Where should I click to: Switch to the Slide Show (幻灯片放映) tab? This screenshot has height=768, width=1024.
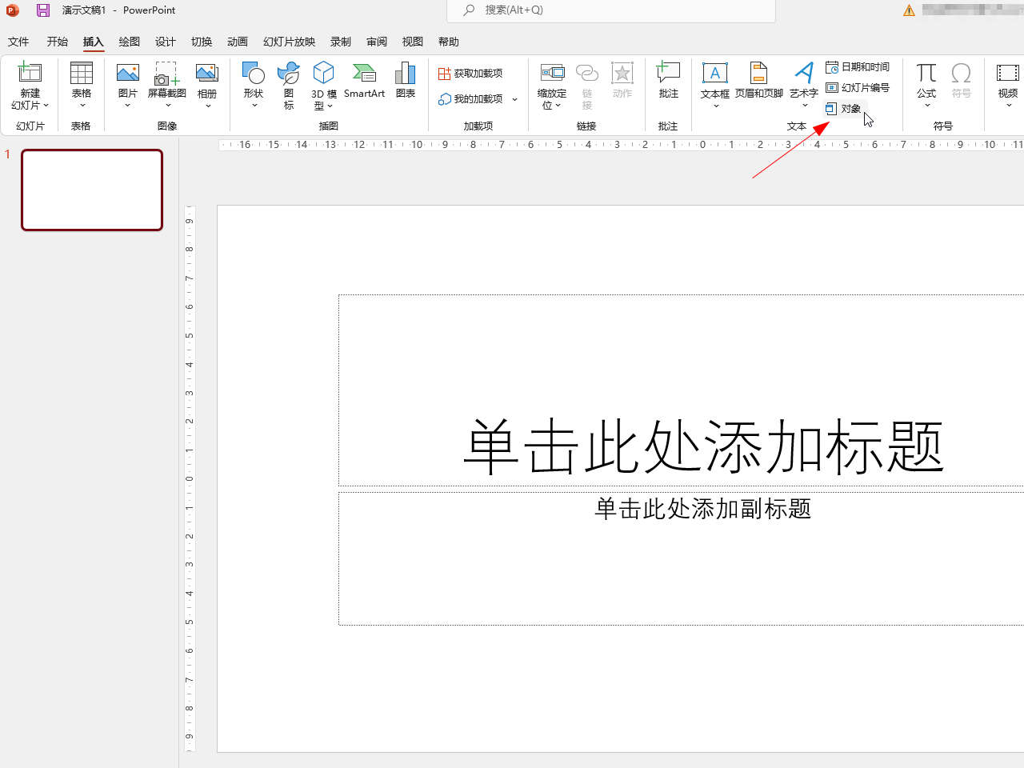[x=289, y=42]
